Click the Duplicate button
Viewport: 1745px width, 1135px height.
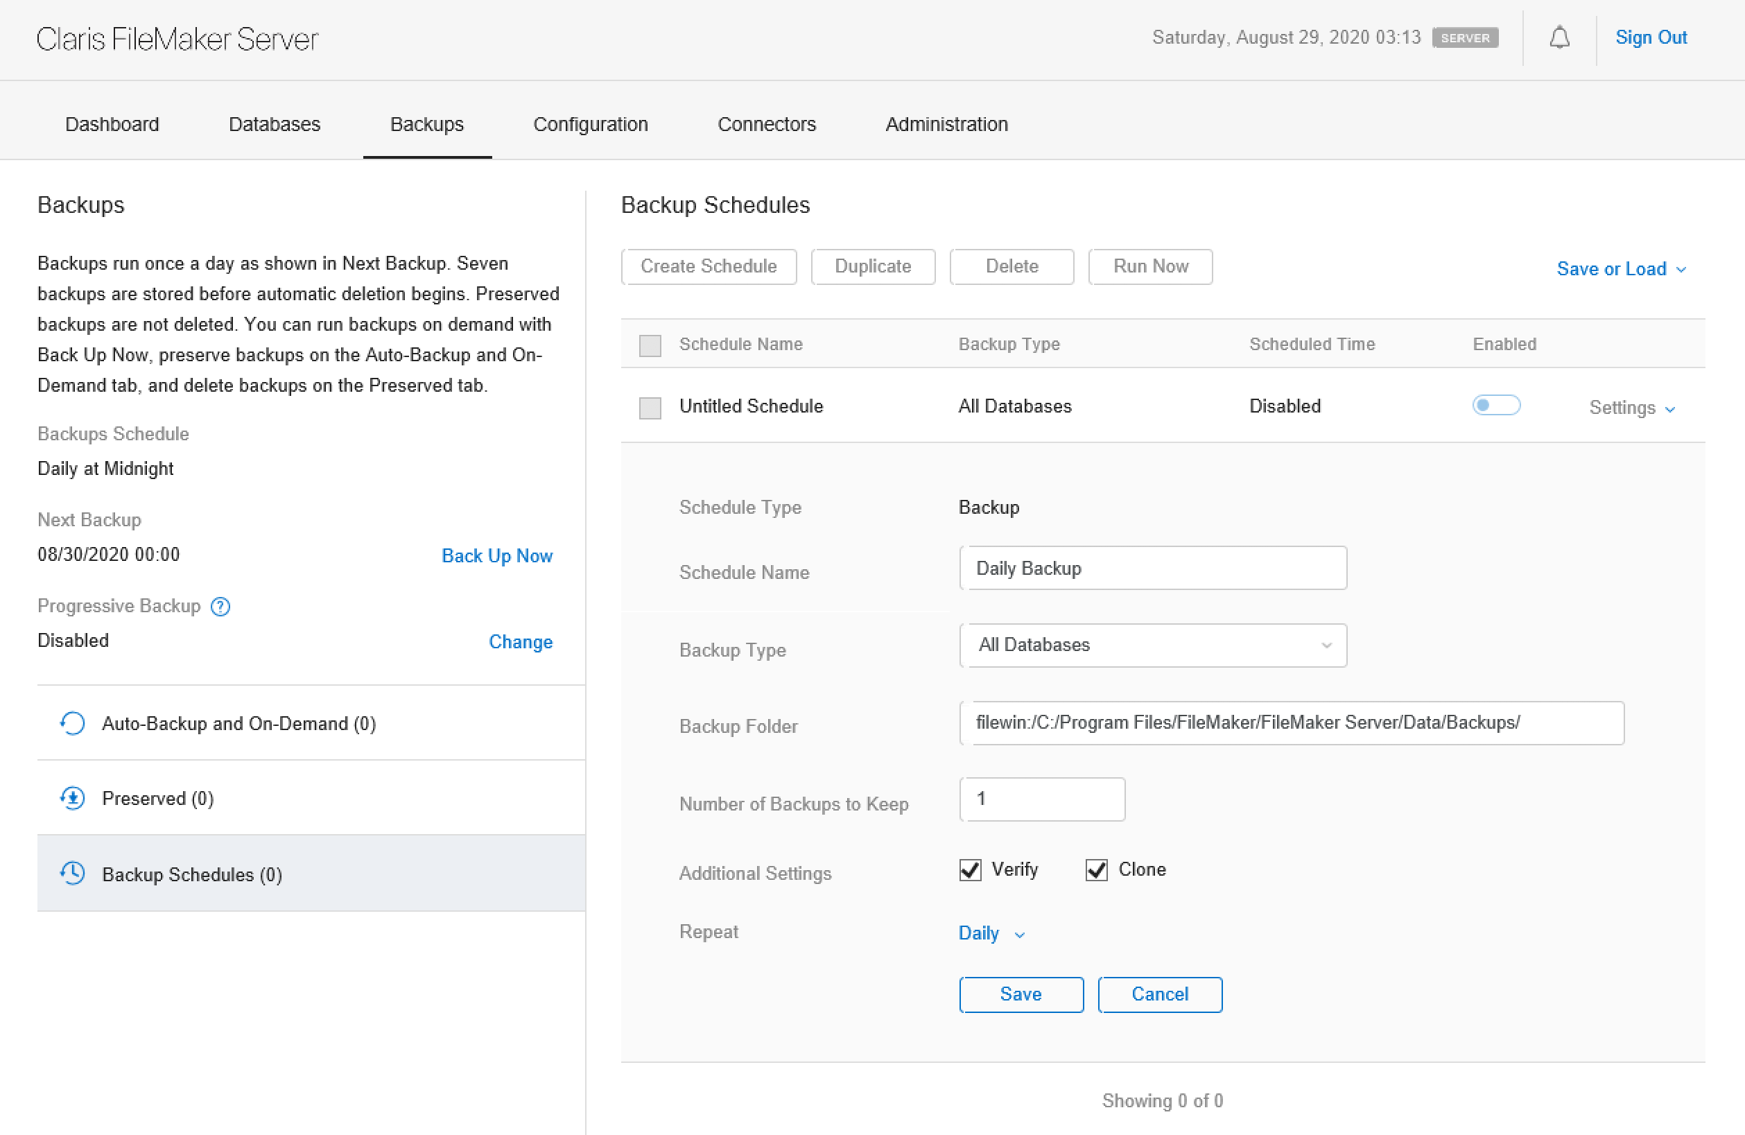click(x=872, y=267)
